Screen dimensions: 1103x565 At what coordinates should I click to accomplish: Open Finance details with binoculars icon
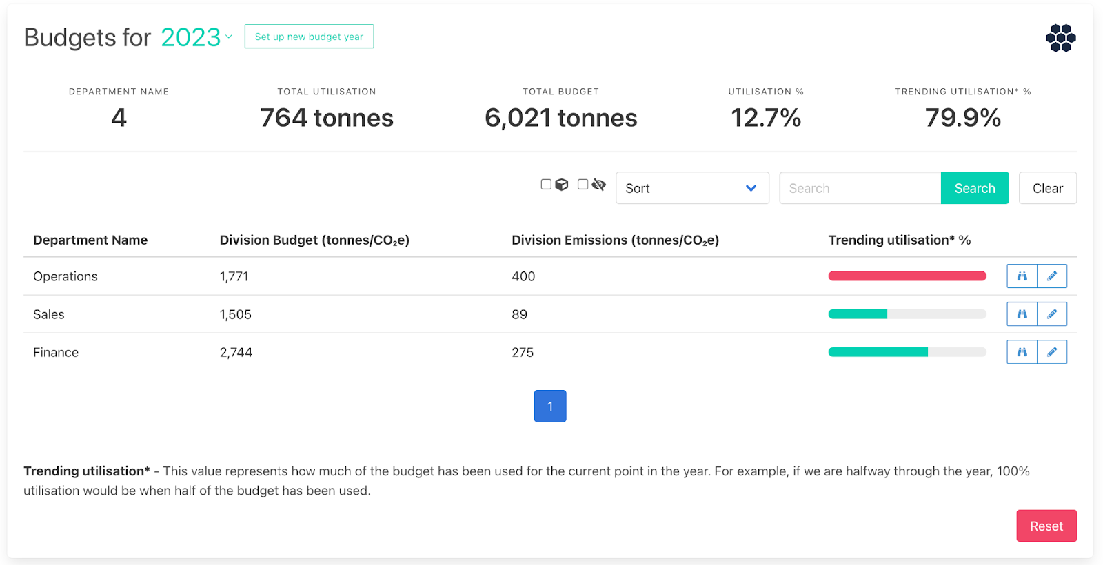coord(1022,352)
